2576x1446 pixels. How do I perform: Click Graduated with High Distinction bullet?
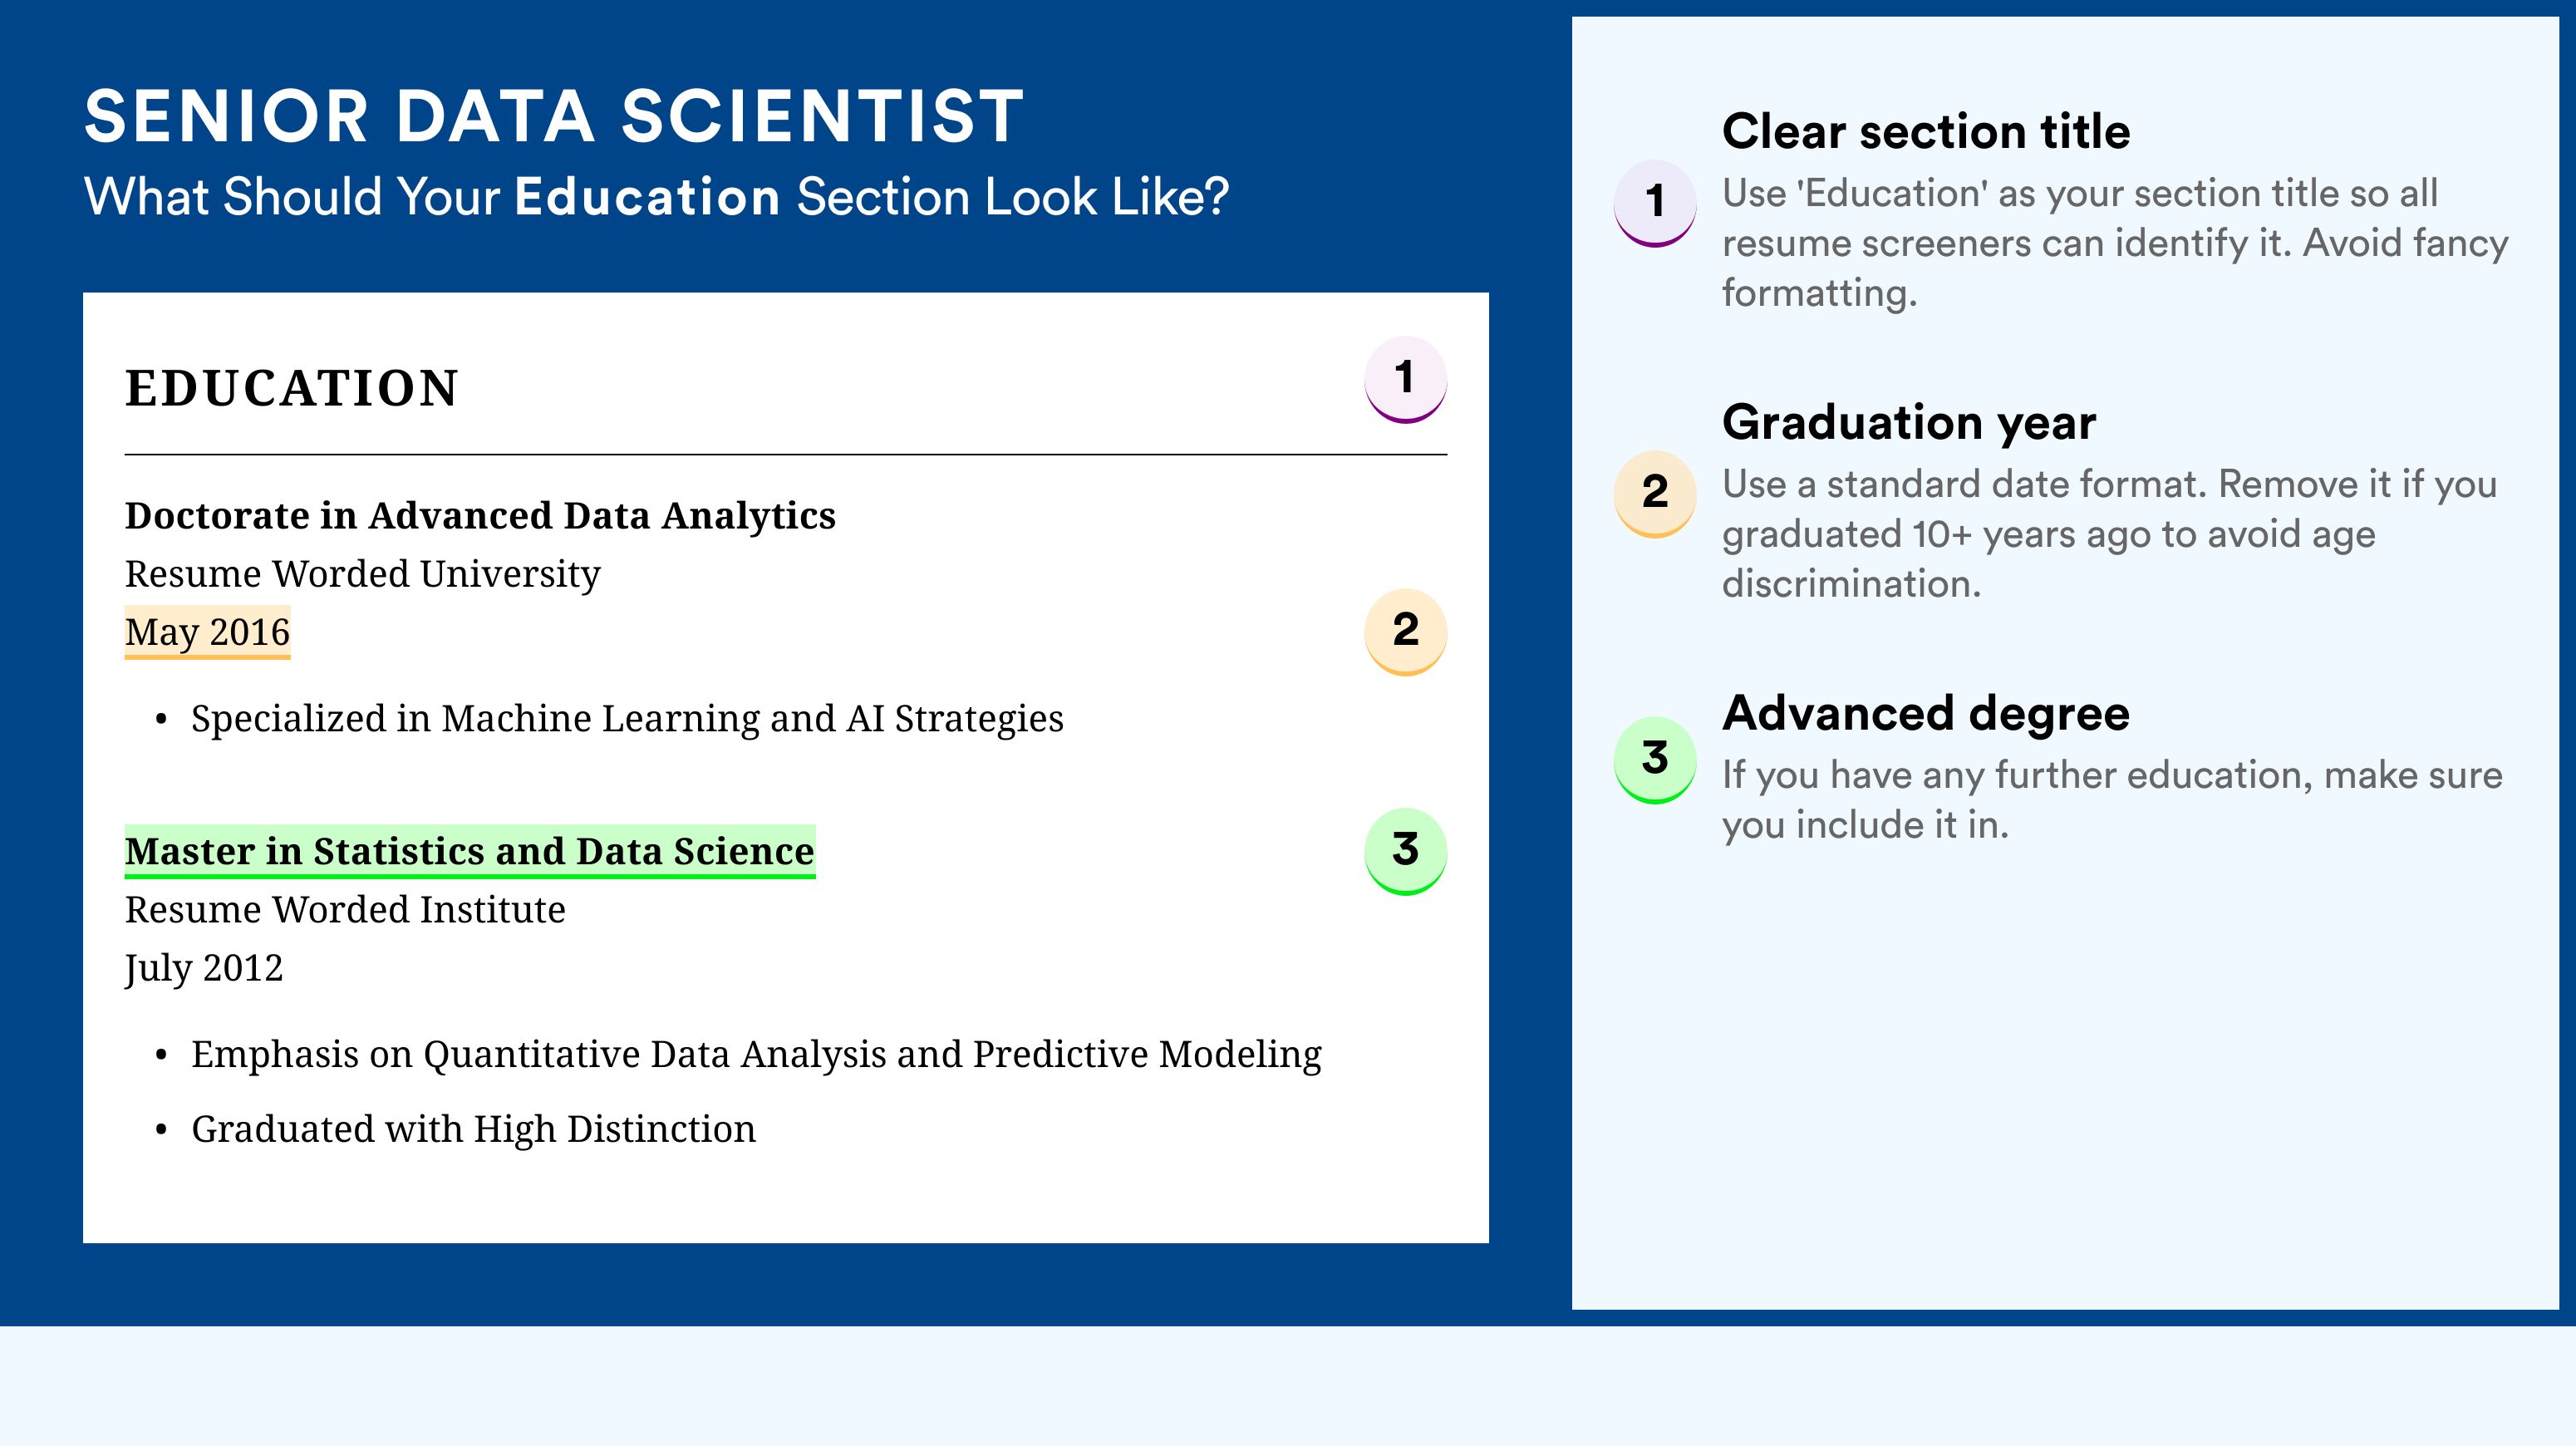pyautogui.click(x=473, y=1129)
